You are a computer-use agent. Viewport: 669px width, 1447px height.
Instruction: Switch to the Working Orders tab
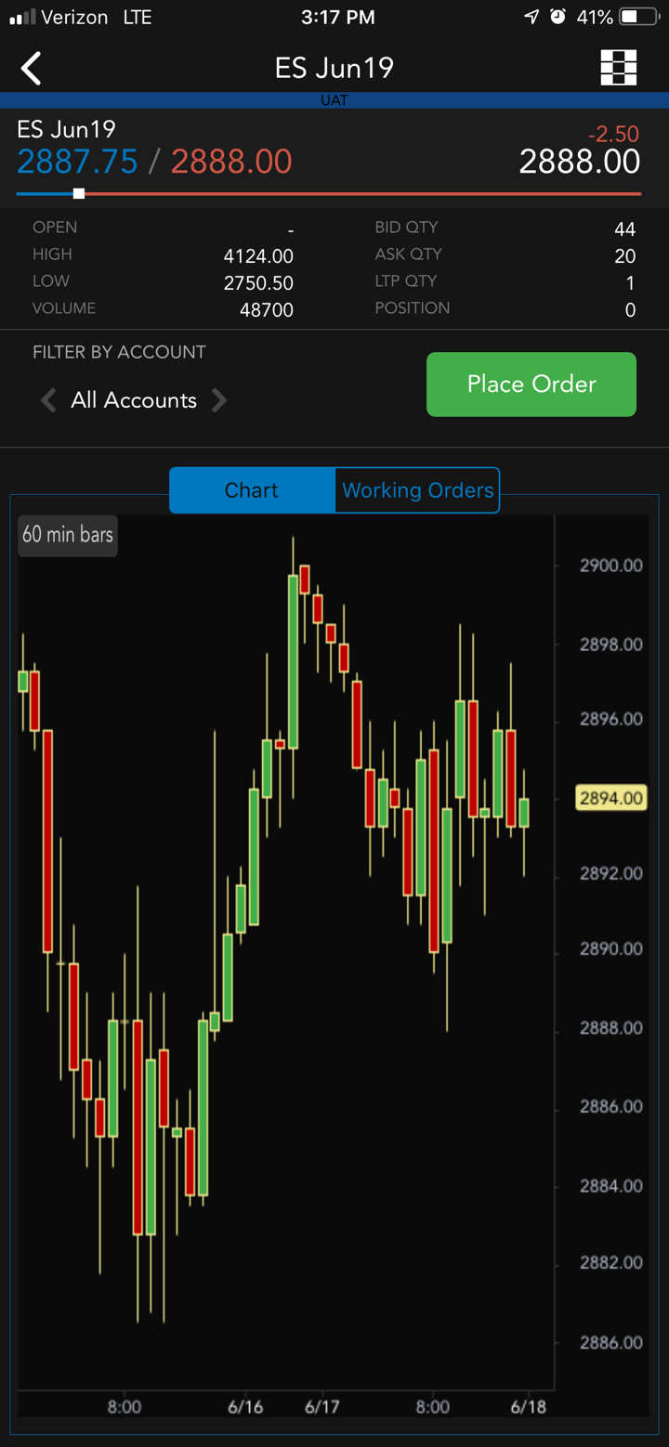tap(417, 490)
